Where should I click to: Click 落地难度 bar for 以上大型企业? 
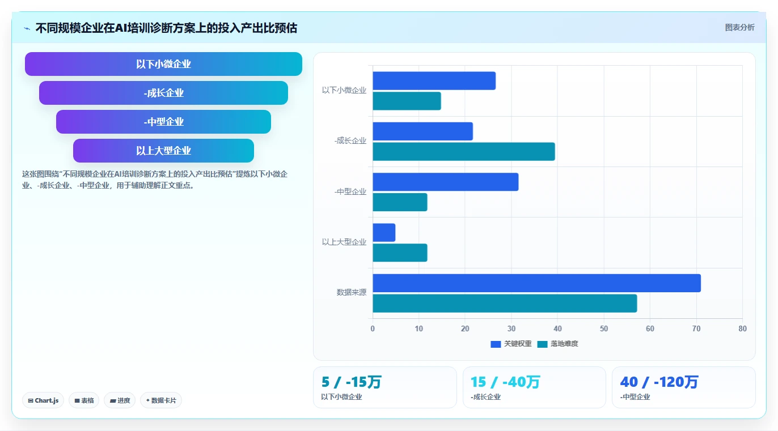click(400, 253)
